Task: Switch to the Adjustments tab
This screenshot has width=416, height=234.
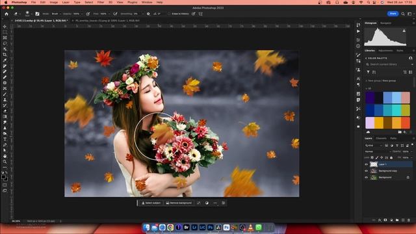Action: (385, 51)
